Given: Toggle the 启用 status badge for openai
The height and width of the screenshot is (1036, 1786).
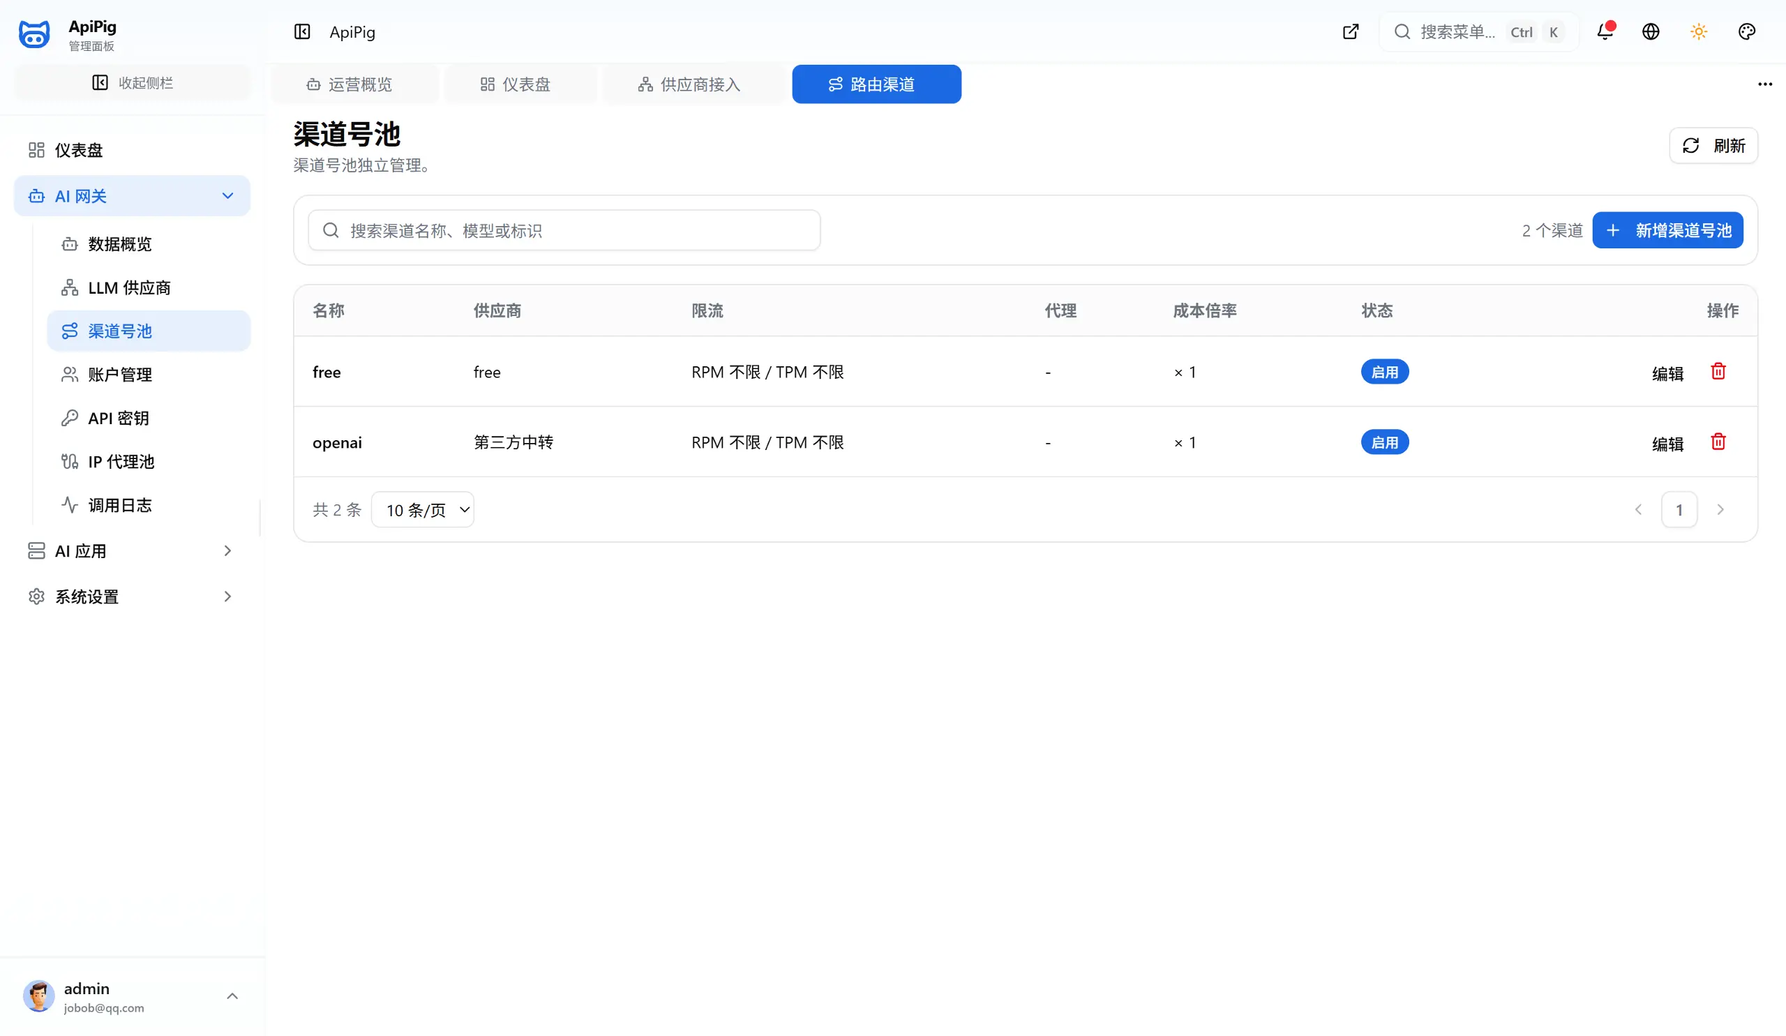Looking at the screenshot, I should (x=1384, y=442).
